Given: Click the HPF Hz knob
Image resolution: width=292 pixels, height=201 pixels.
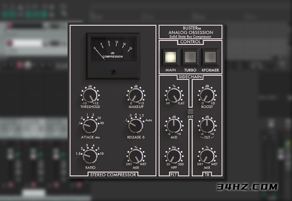Looking at the screenshot, I should [x=174, y=156].
